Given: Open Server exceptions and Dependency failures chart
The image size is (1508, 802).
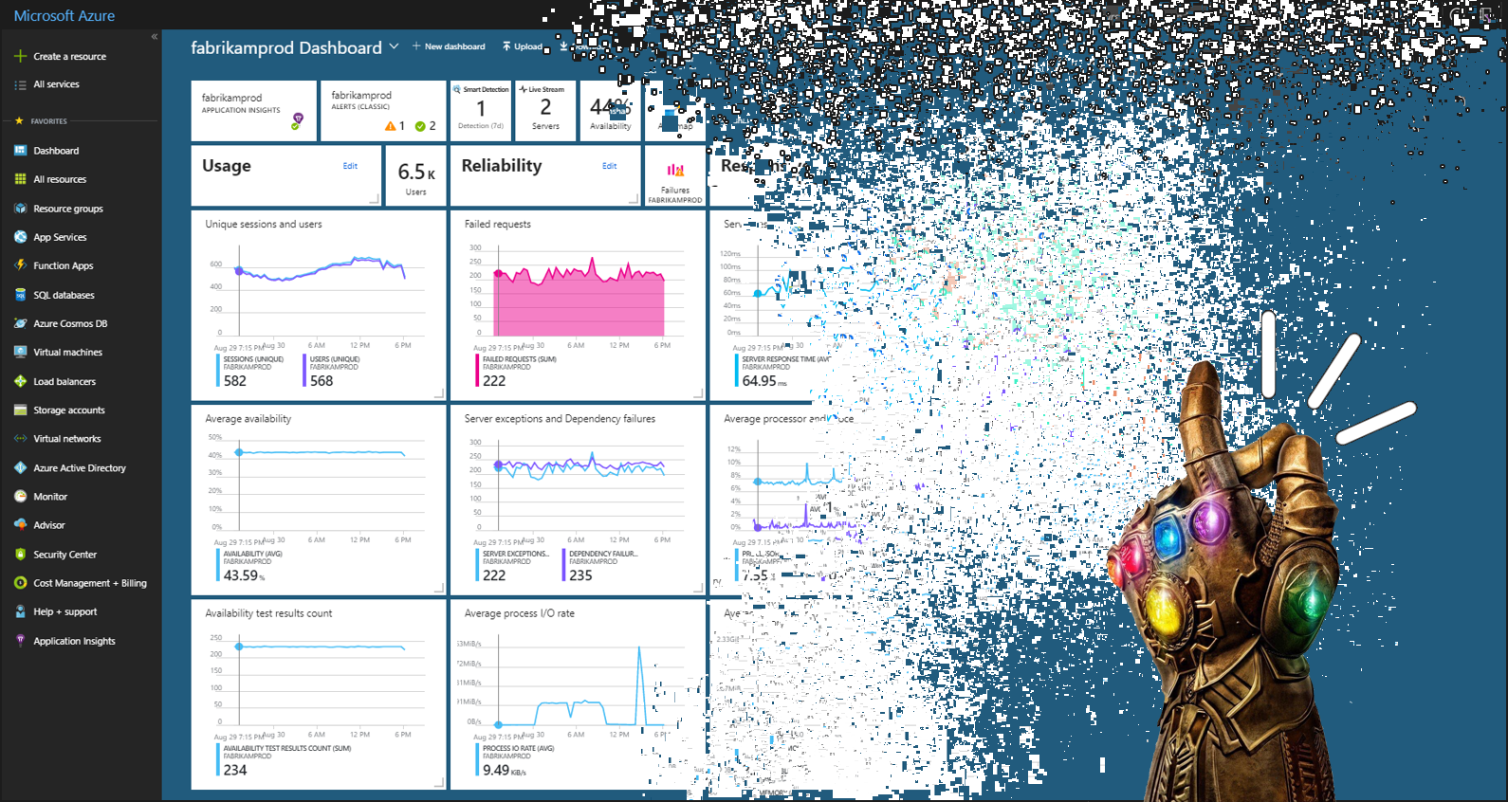Looking at the screenshot, I should point(578,500).
